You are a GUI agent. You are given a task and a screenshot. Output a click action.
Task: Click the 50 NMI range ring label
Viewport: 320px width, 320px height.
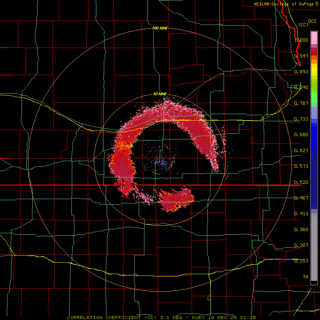(x=160, y=94)
